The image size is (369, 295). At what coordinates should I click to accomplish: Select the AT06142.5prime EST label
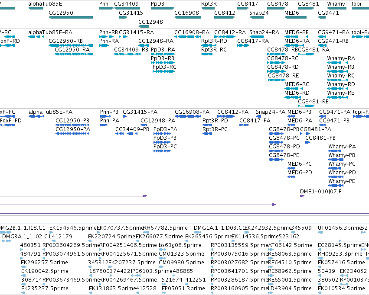pos(290,245)
